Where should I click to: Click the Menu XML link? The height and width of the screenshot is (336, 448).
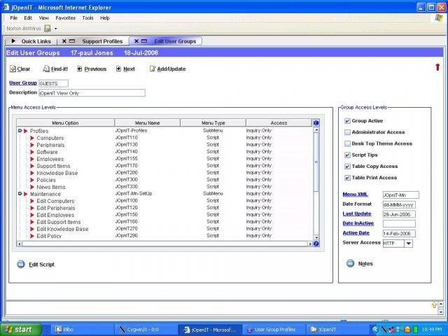pos(355,195)
